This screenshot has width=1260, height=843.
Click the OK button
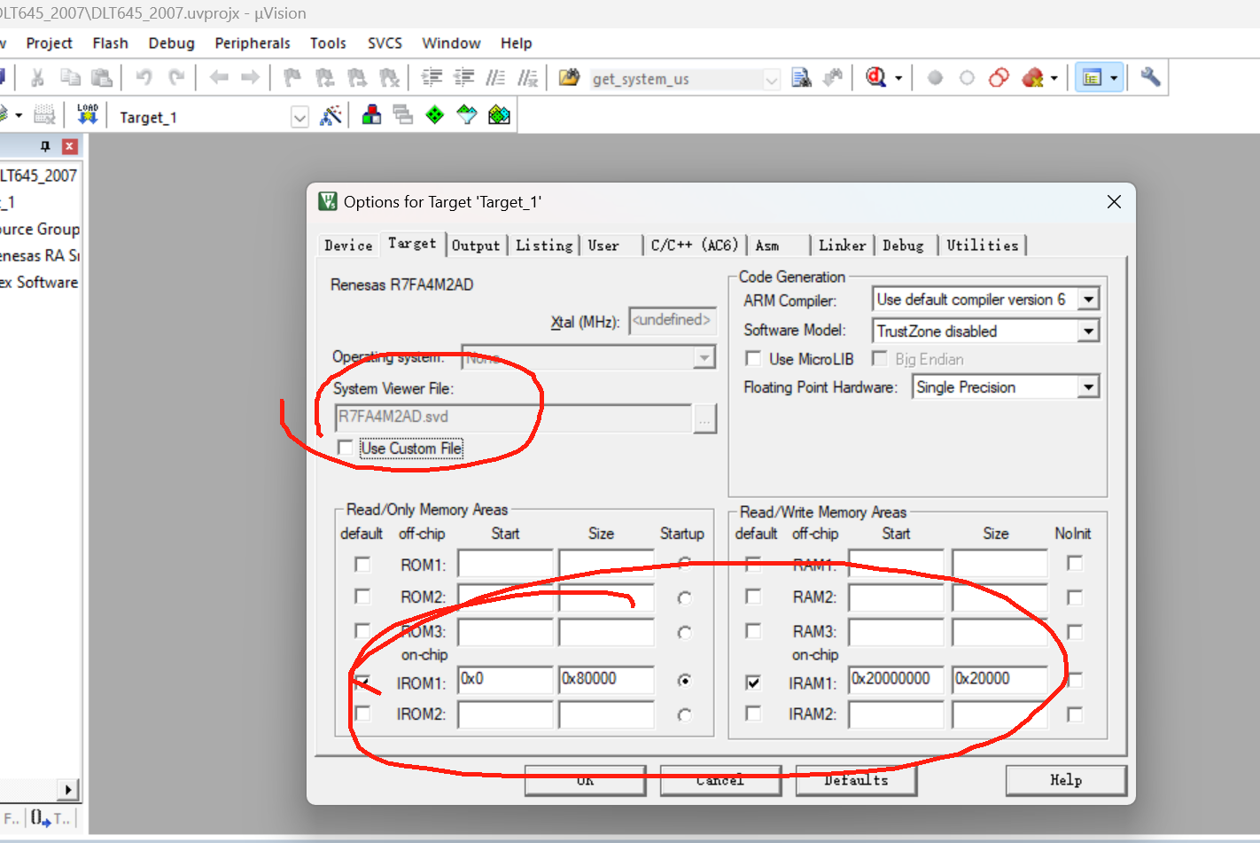coord(585,780)
